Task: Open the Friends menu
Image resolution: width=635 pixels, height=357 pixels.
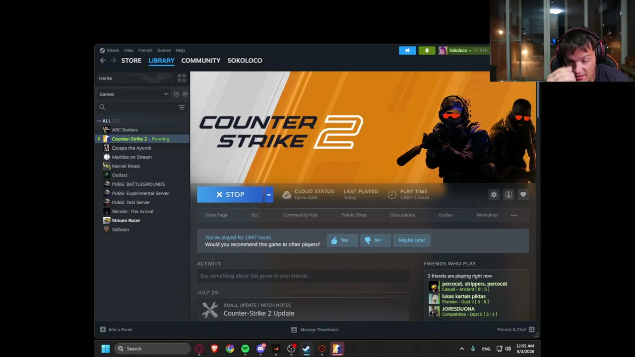Action: click(x=145, y=51)
